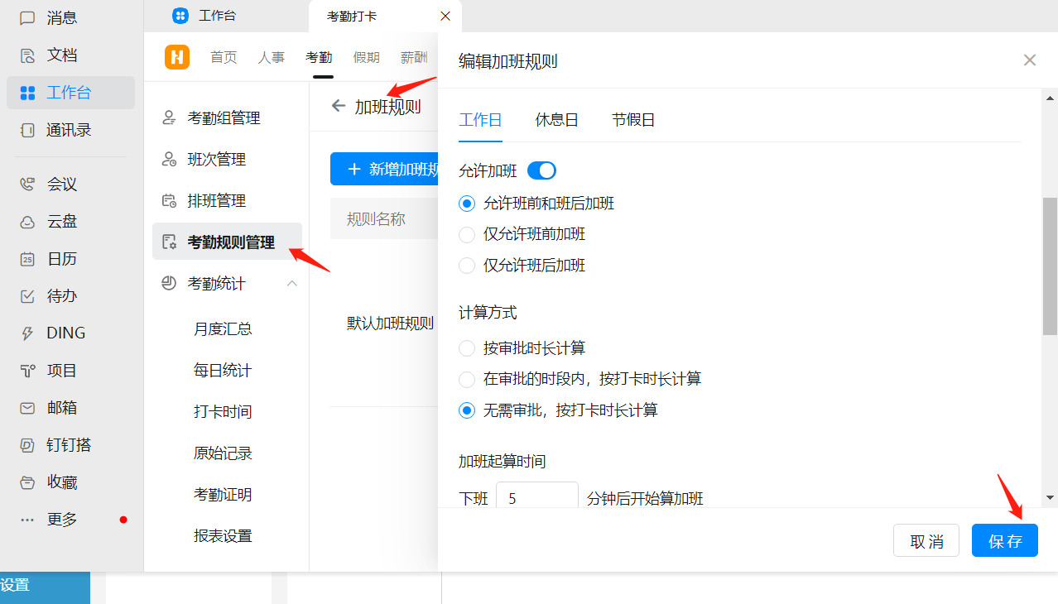The image size is (1058, 604).
Task: Click the DING lightning icon
Action: point(27,333)
